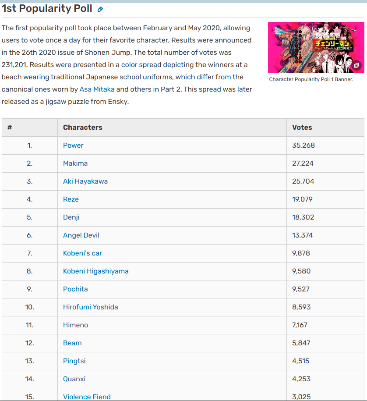Open the Power character page
Viewport: 367px width, 401px height.
tap(73, 145)
